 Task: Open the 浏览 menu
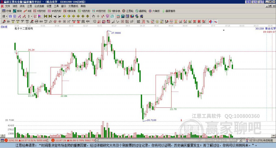click(15, 6)
